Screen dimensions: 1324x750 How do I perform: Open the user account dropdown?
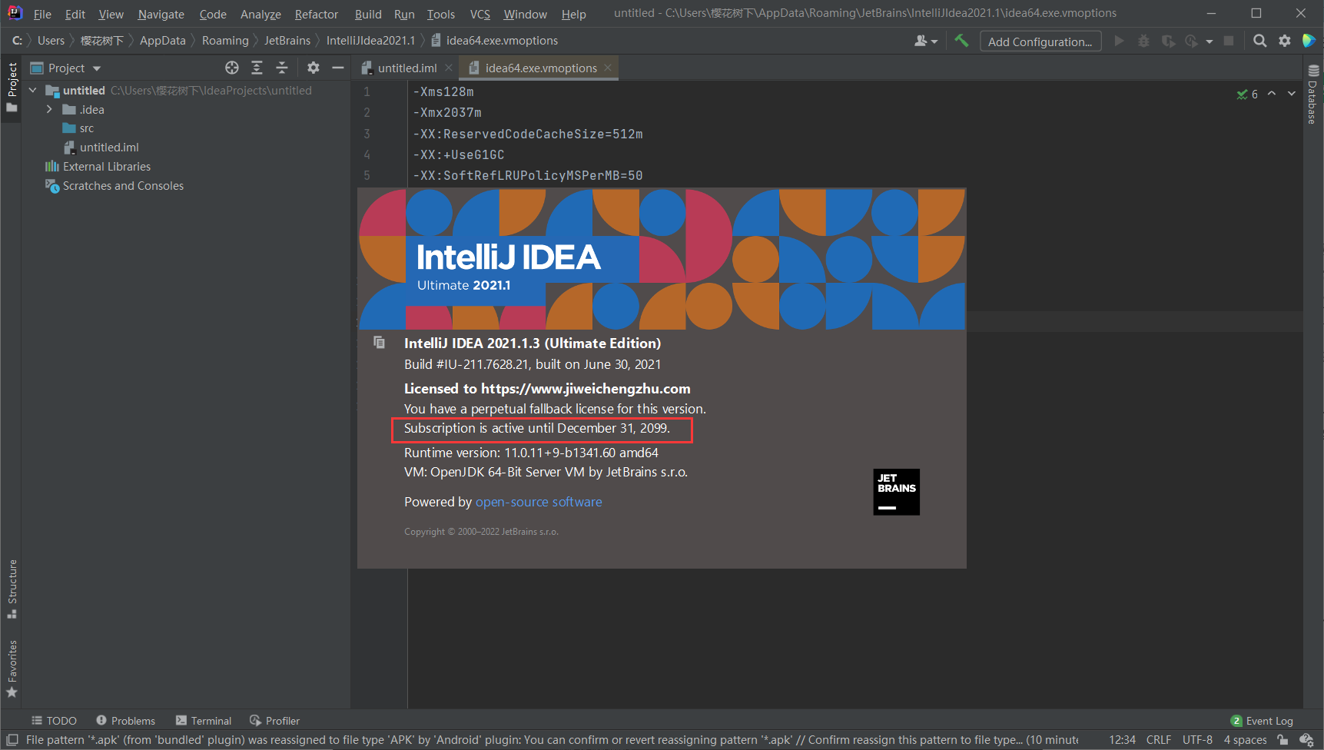coord(926,41)
